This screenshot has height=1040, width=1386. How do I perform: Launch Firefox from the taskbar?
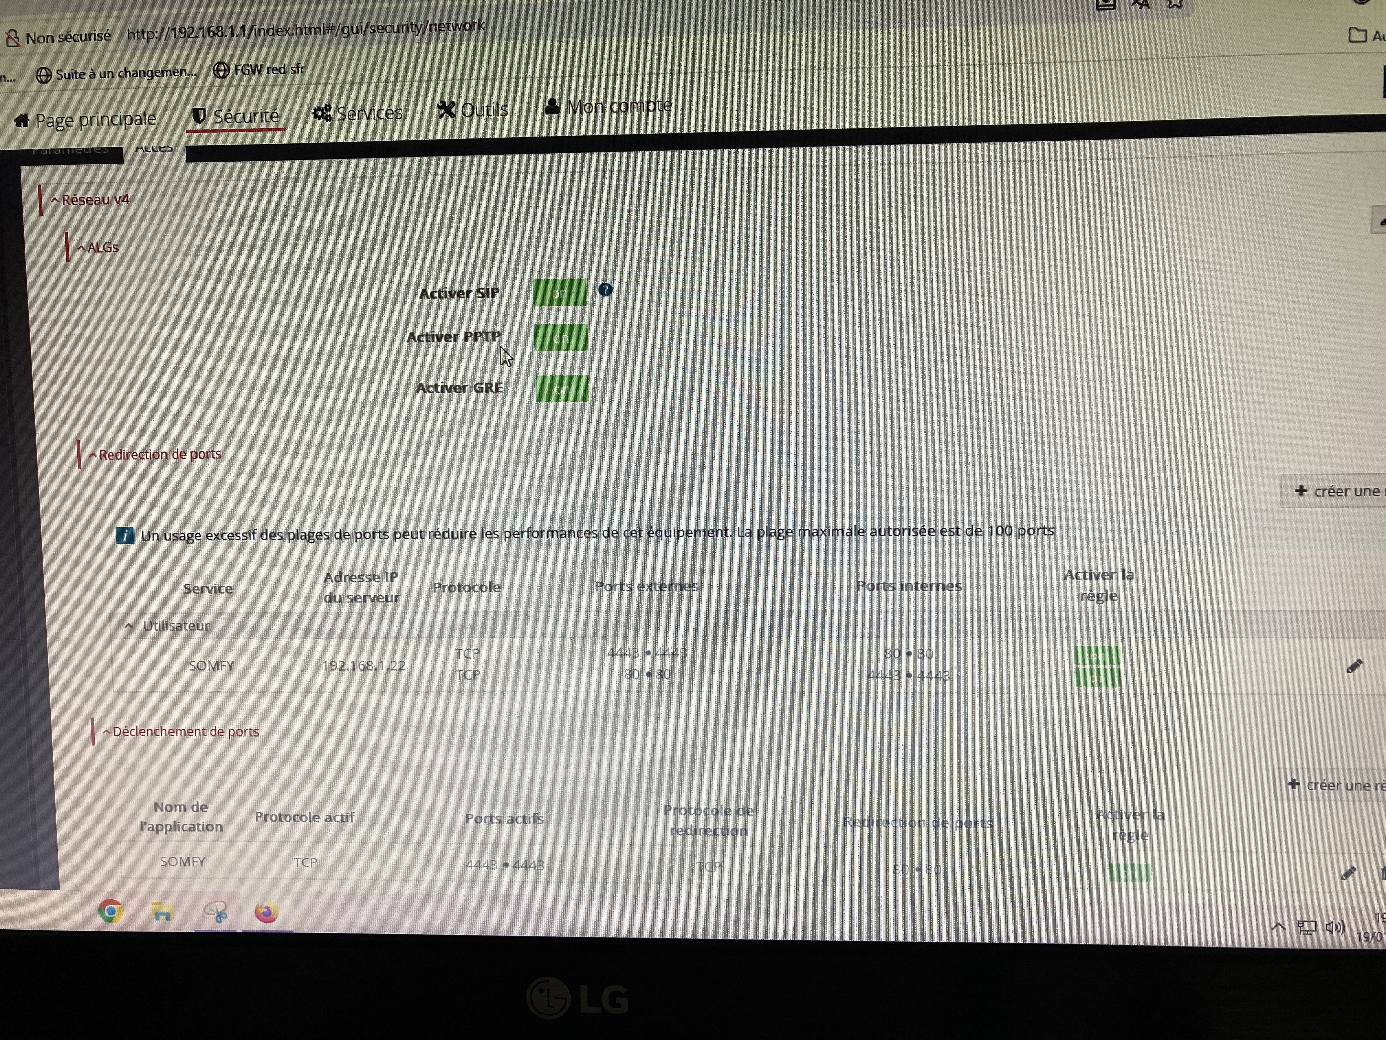point(266,913)
